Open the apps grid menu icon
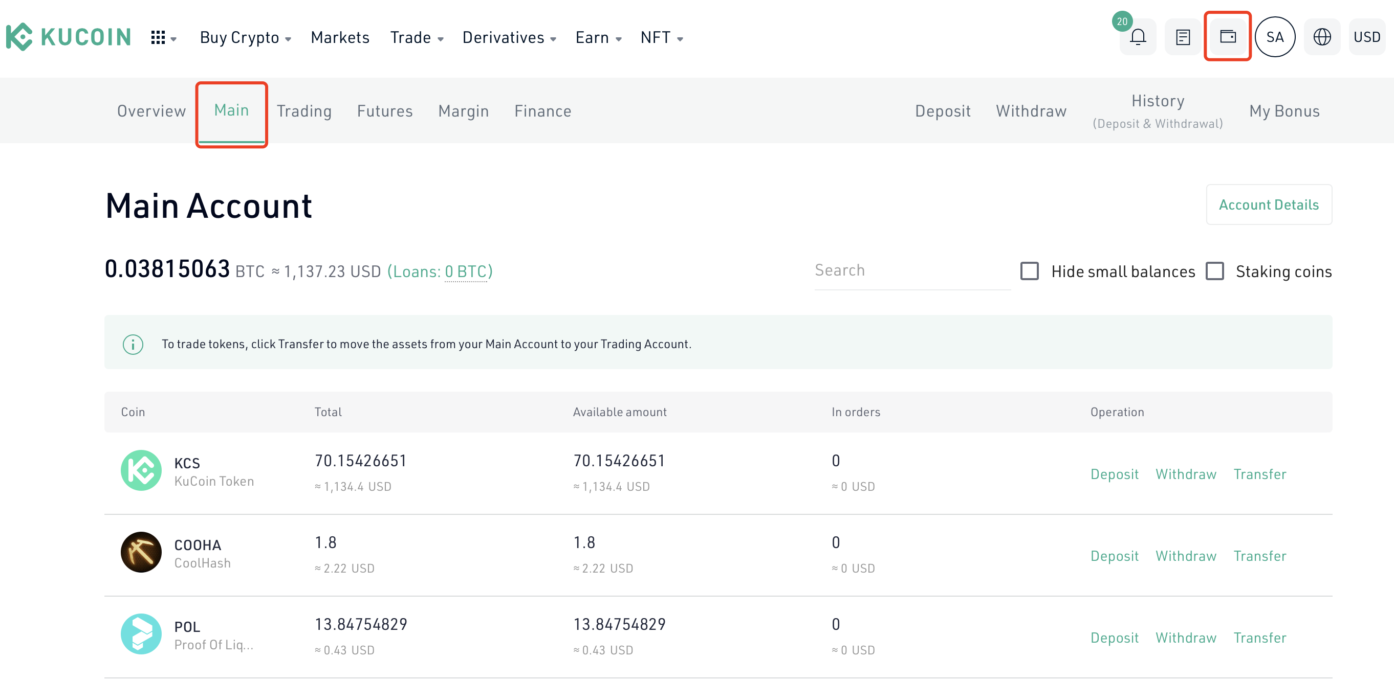 click(158, 37)
